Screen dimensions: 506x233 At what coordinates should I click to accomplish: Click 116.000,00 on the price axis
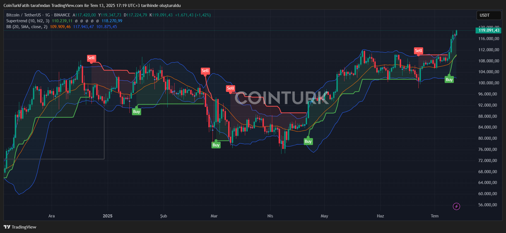(489, 39)
